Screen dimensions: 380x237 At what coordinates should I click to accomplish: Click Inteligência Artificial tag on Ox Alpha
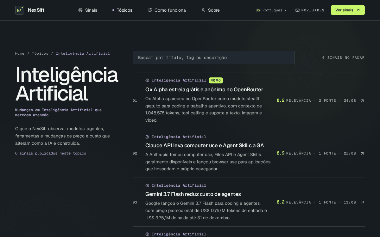(179, 80)
